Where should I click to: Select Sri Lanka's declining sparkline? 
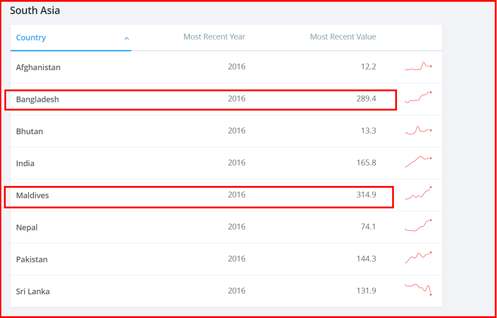(418, 289)
